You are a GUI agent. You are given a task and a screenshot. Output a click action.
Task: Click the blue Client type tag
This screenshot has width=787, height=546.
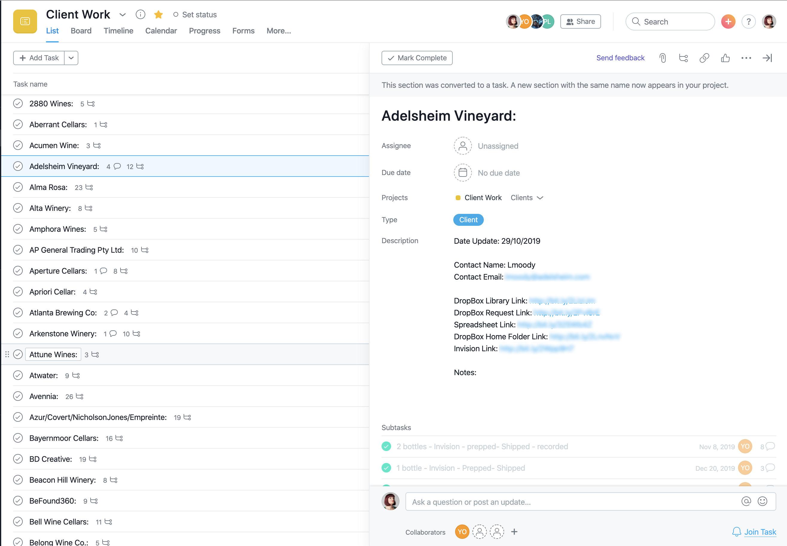click(x=468, y=220)
